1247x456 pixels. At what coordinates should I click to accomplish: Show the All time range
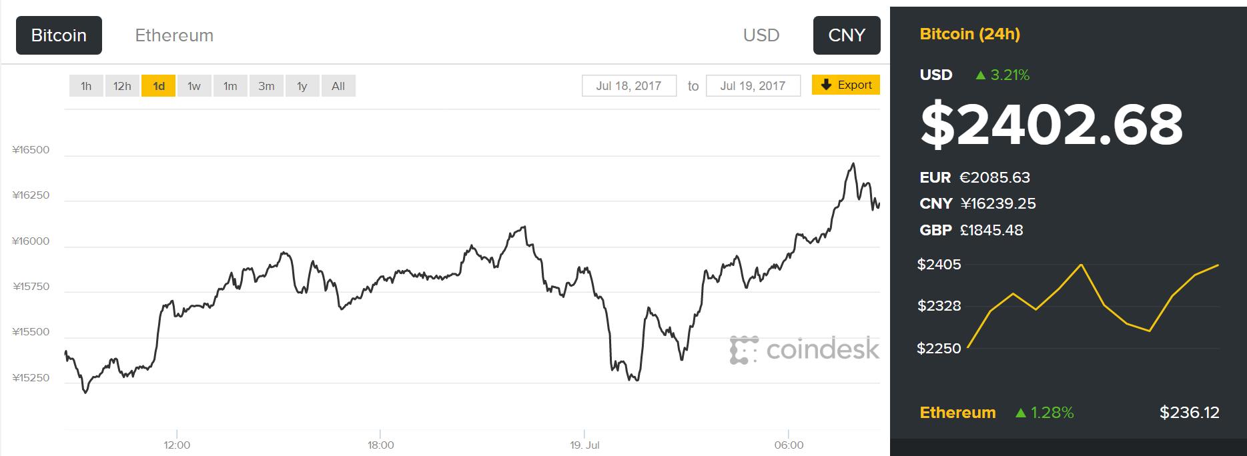[x=338, y=86]
